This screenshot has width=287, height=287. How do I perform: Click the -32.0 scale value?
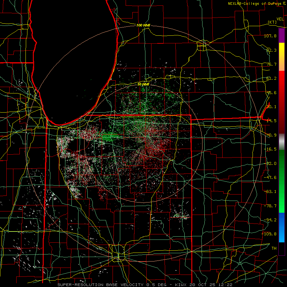pyautogui.click(x=270, y=164)
